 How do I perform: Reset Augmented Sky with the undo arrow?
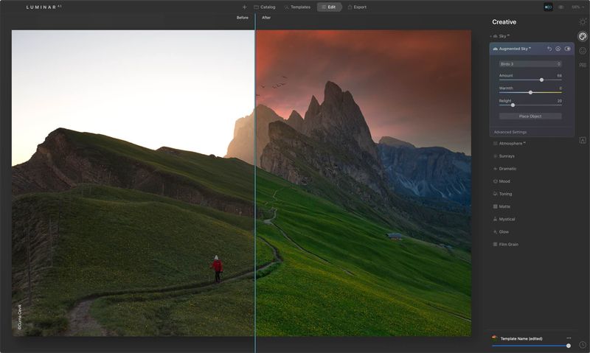[x=549, y=49]
